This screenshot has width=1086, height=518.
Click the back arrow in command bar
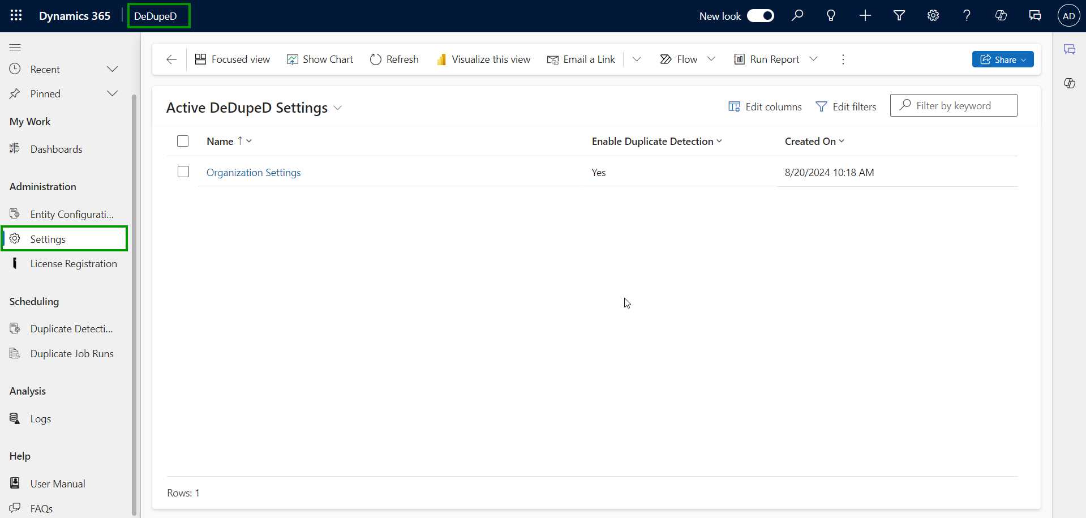(171, 59)
